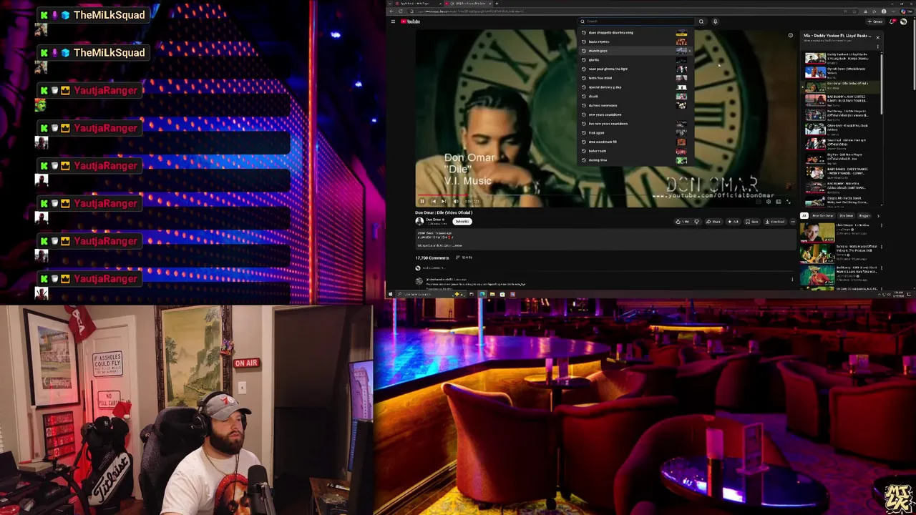Select 'fred again' search suggestion
This screenshot has height=515, width=916.
pos(634,132)
